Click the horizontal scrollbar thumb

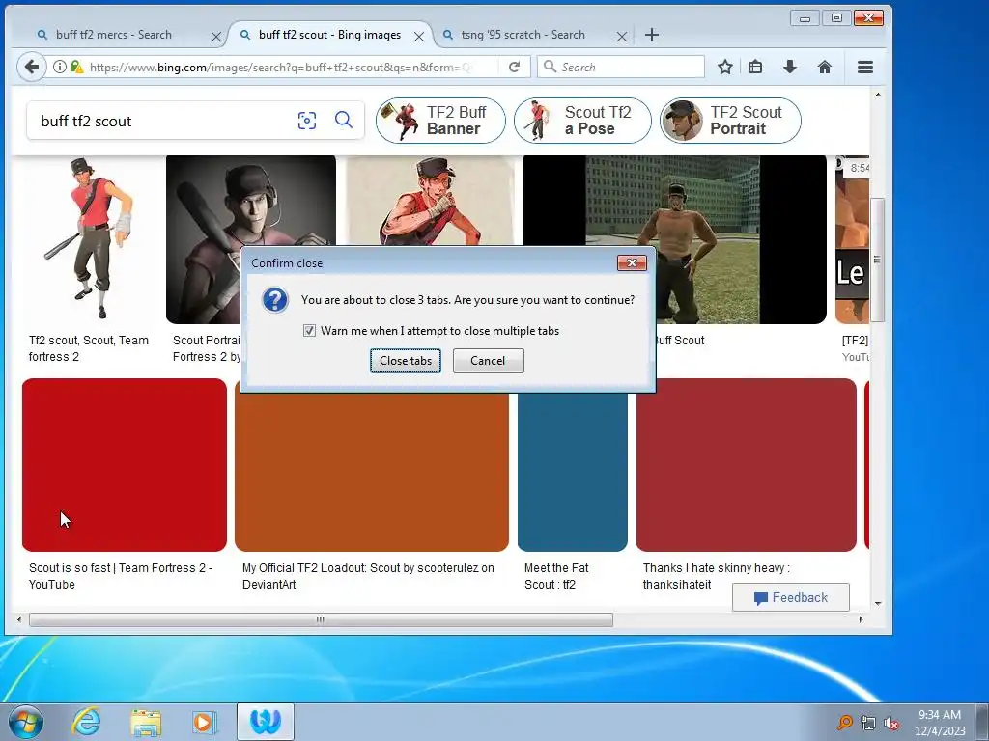click(321, 620)
